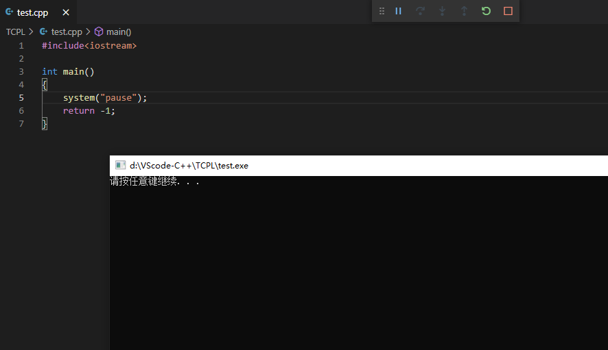Click the C++ icon on test.cpp tab

point(10,12)
